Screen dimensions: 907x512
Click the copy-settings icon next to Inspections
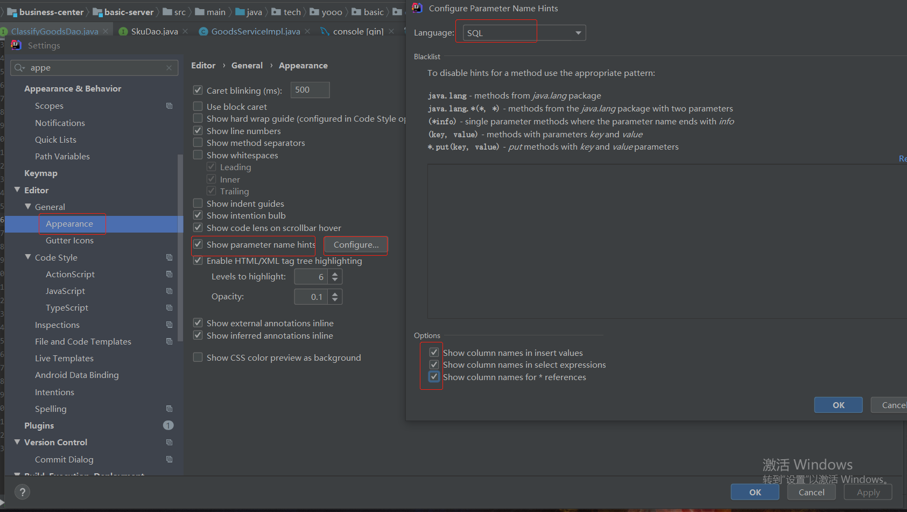(169, 325)
